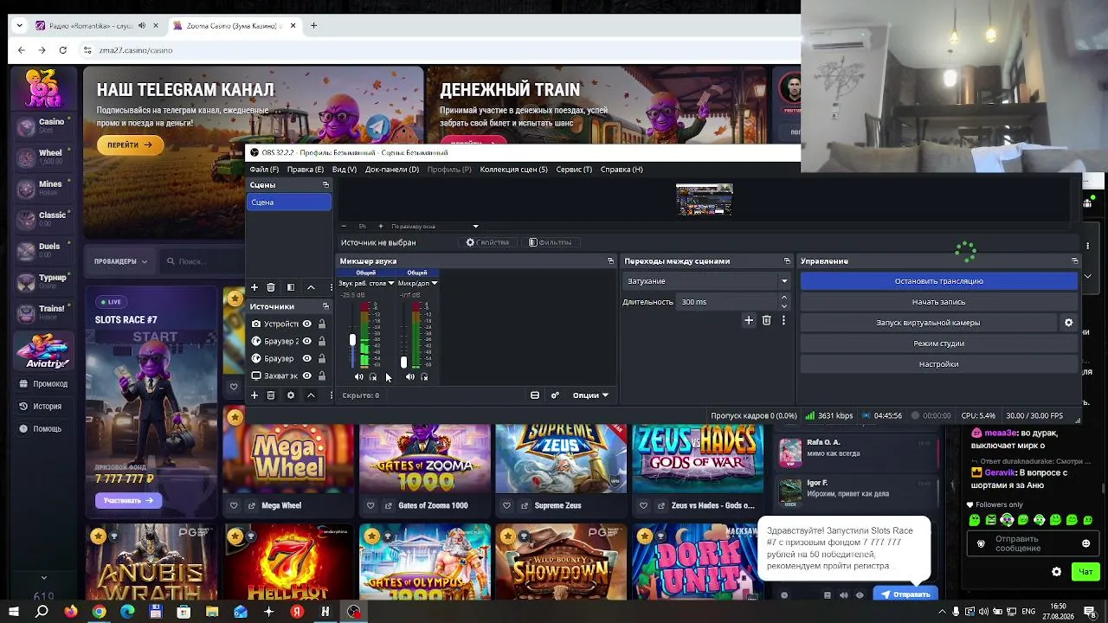Delete the selected scene via trash icon

(x=271, y=287)
